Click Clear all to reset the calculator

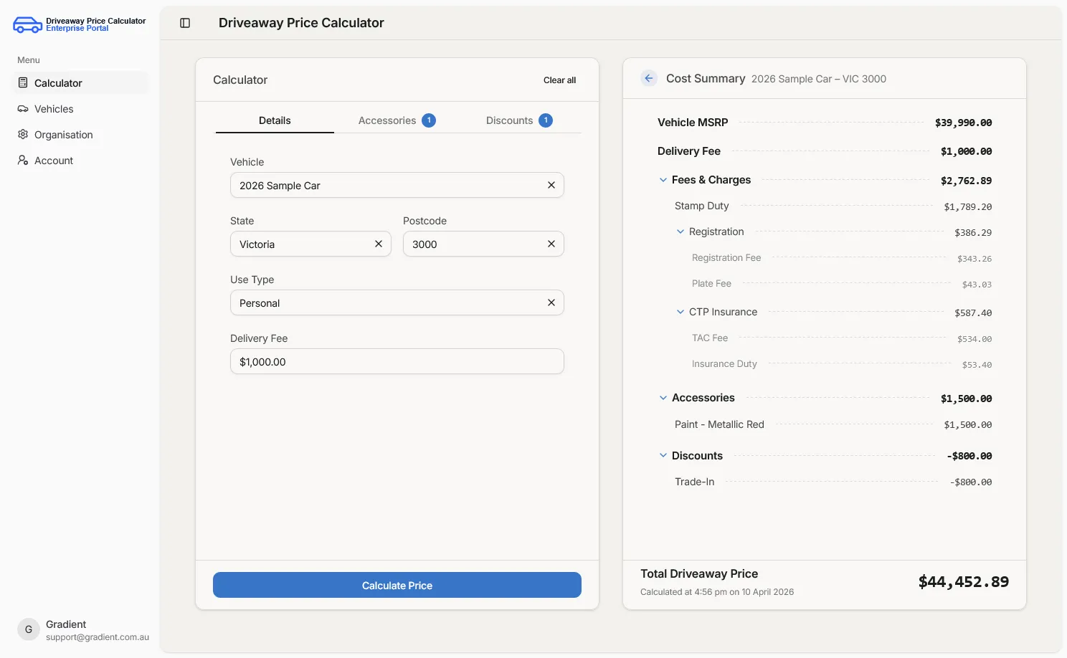559,80
